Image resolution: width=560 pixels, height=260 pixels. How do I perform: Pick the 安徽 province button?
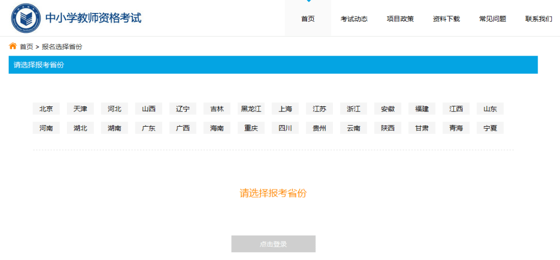coord(387,108)
